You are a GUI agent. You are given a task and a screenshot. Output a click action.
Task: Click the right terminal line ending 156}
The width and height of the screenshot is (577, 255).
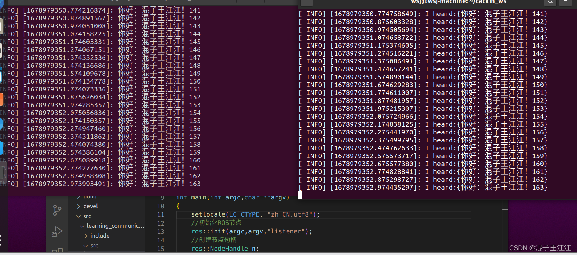tap(423, 132)
